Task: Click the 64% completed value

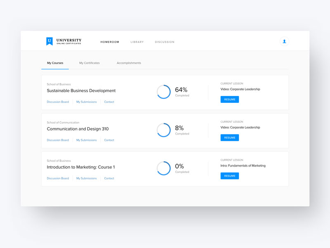Action: 181,90
